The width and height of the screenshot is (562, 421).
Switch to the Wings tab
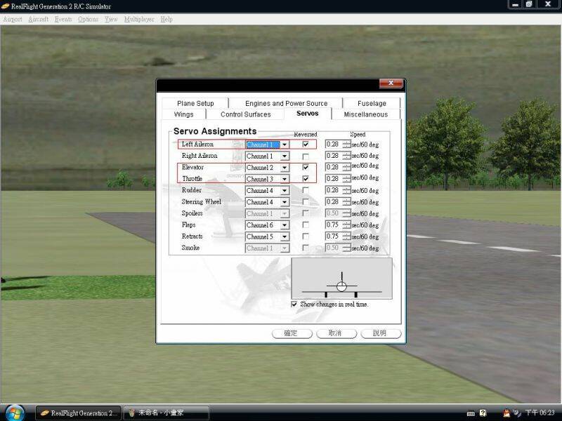pos(183,114)
